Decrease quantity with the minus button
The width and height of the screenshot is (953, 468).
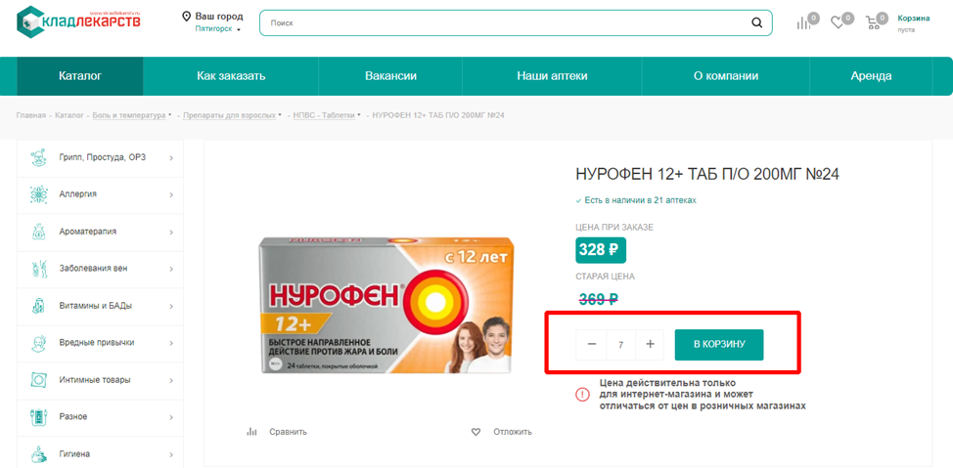(x=591, y=344)
